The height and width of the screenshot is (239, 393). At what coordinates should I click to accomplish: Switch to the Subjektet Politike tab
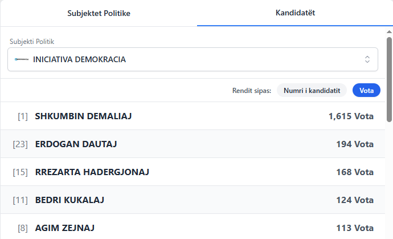[x=99, y=13]
